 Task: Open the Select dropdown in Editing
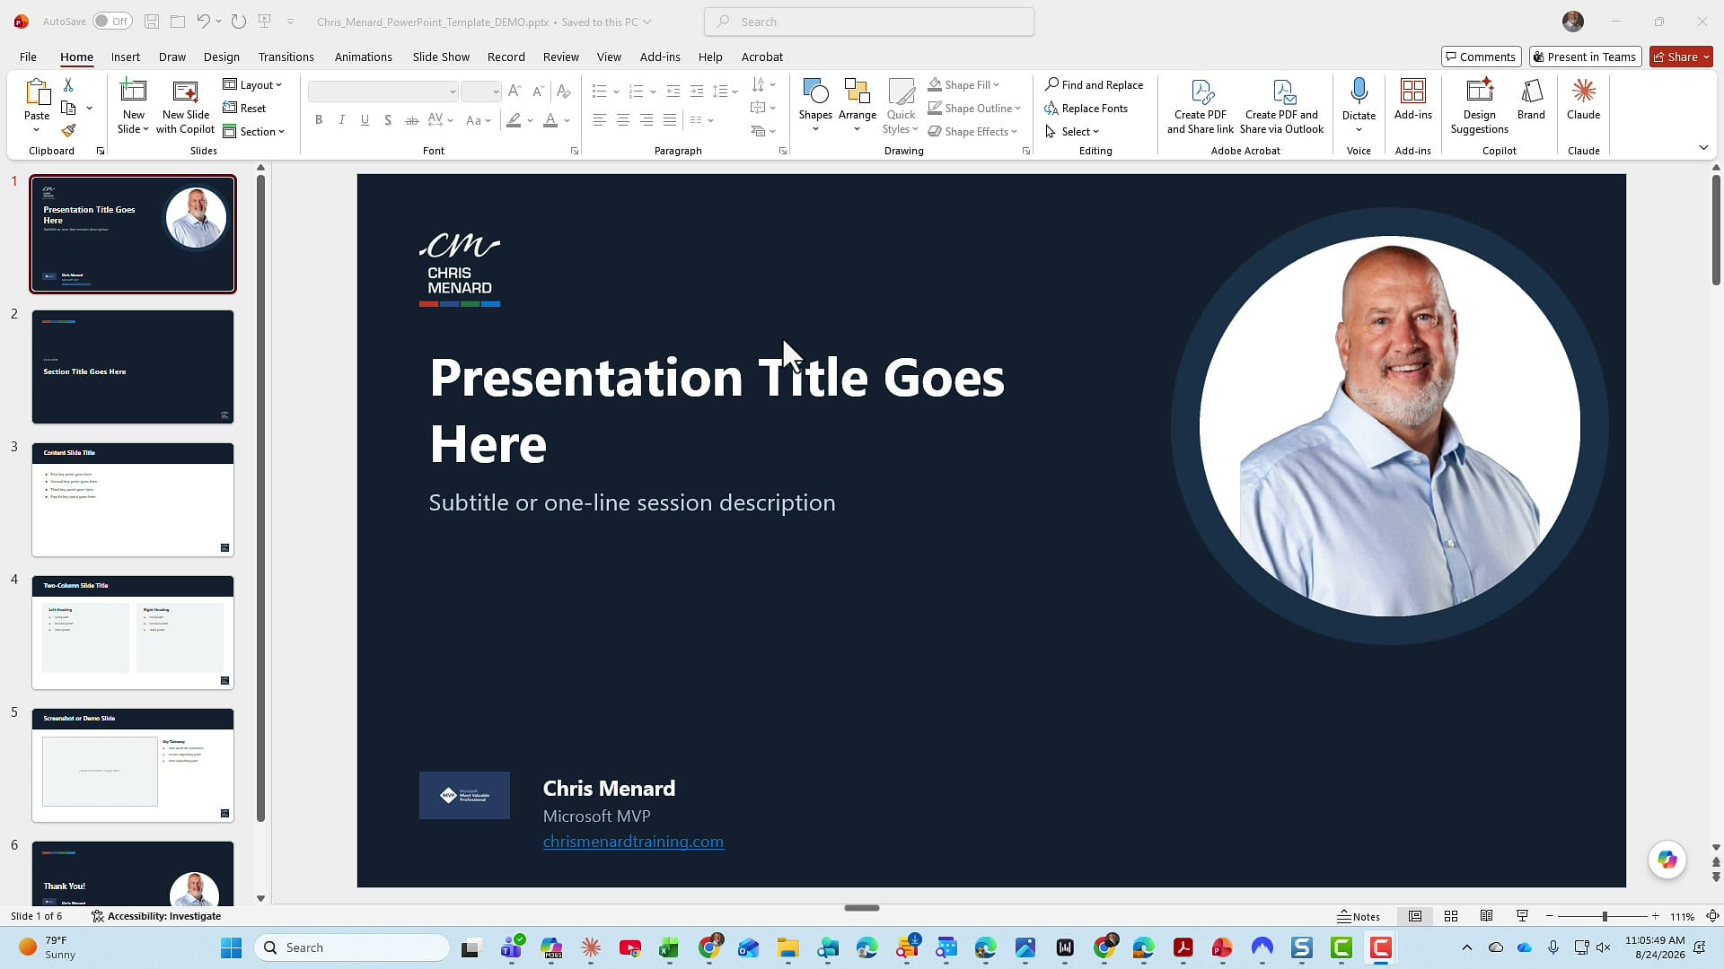click(1072, 131)
